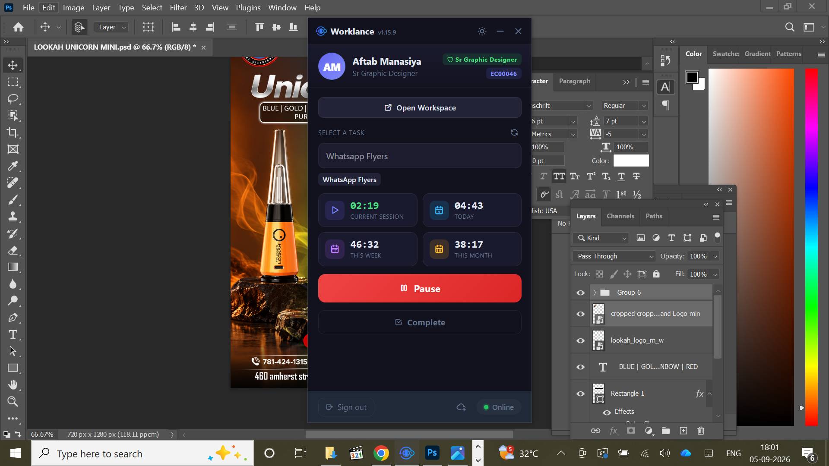
Task: Select the Crop tool
Action: pos(13,132)
